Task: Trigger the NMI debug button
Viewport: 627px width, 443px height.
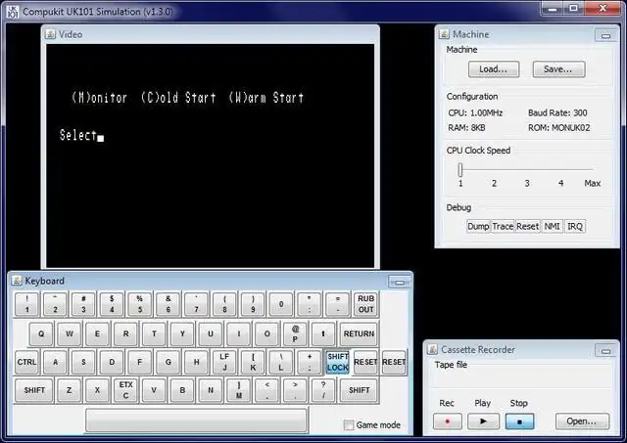Action: click(x=552, y=226)
